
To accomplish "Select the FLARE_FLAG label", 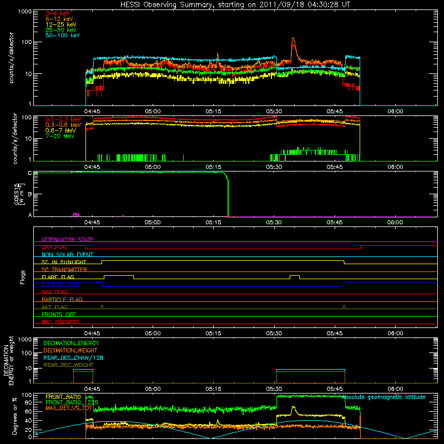I will [x=58, y=277].
